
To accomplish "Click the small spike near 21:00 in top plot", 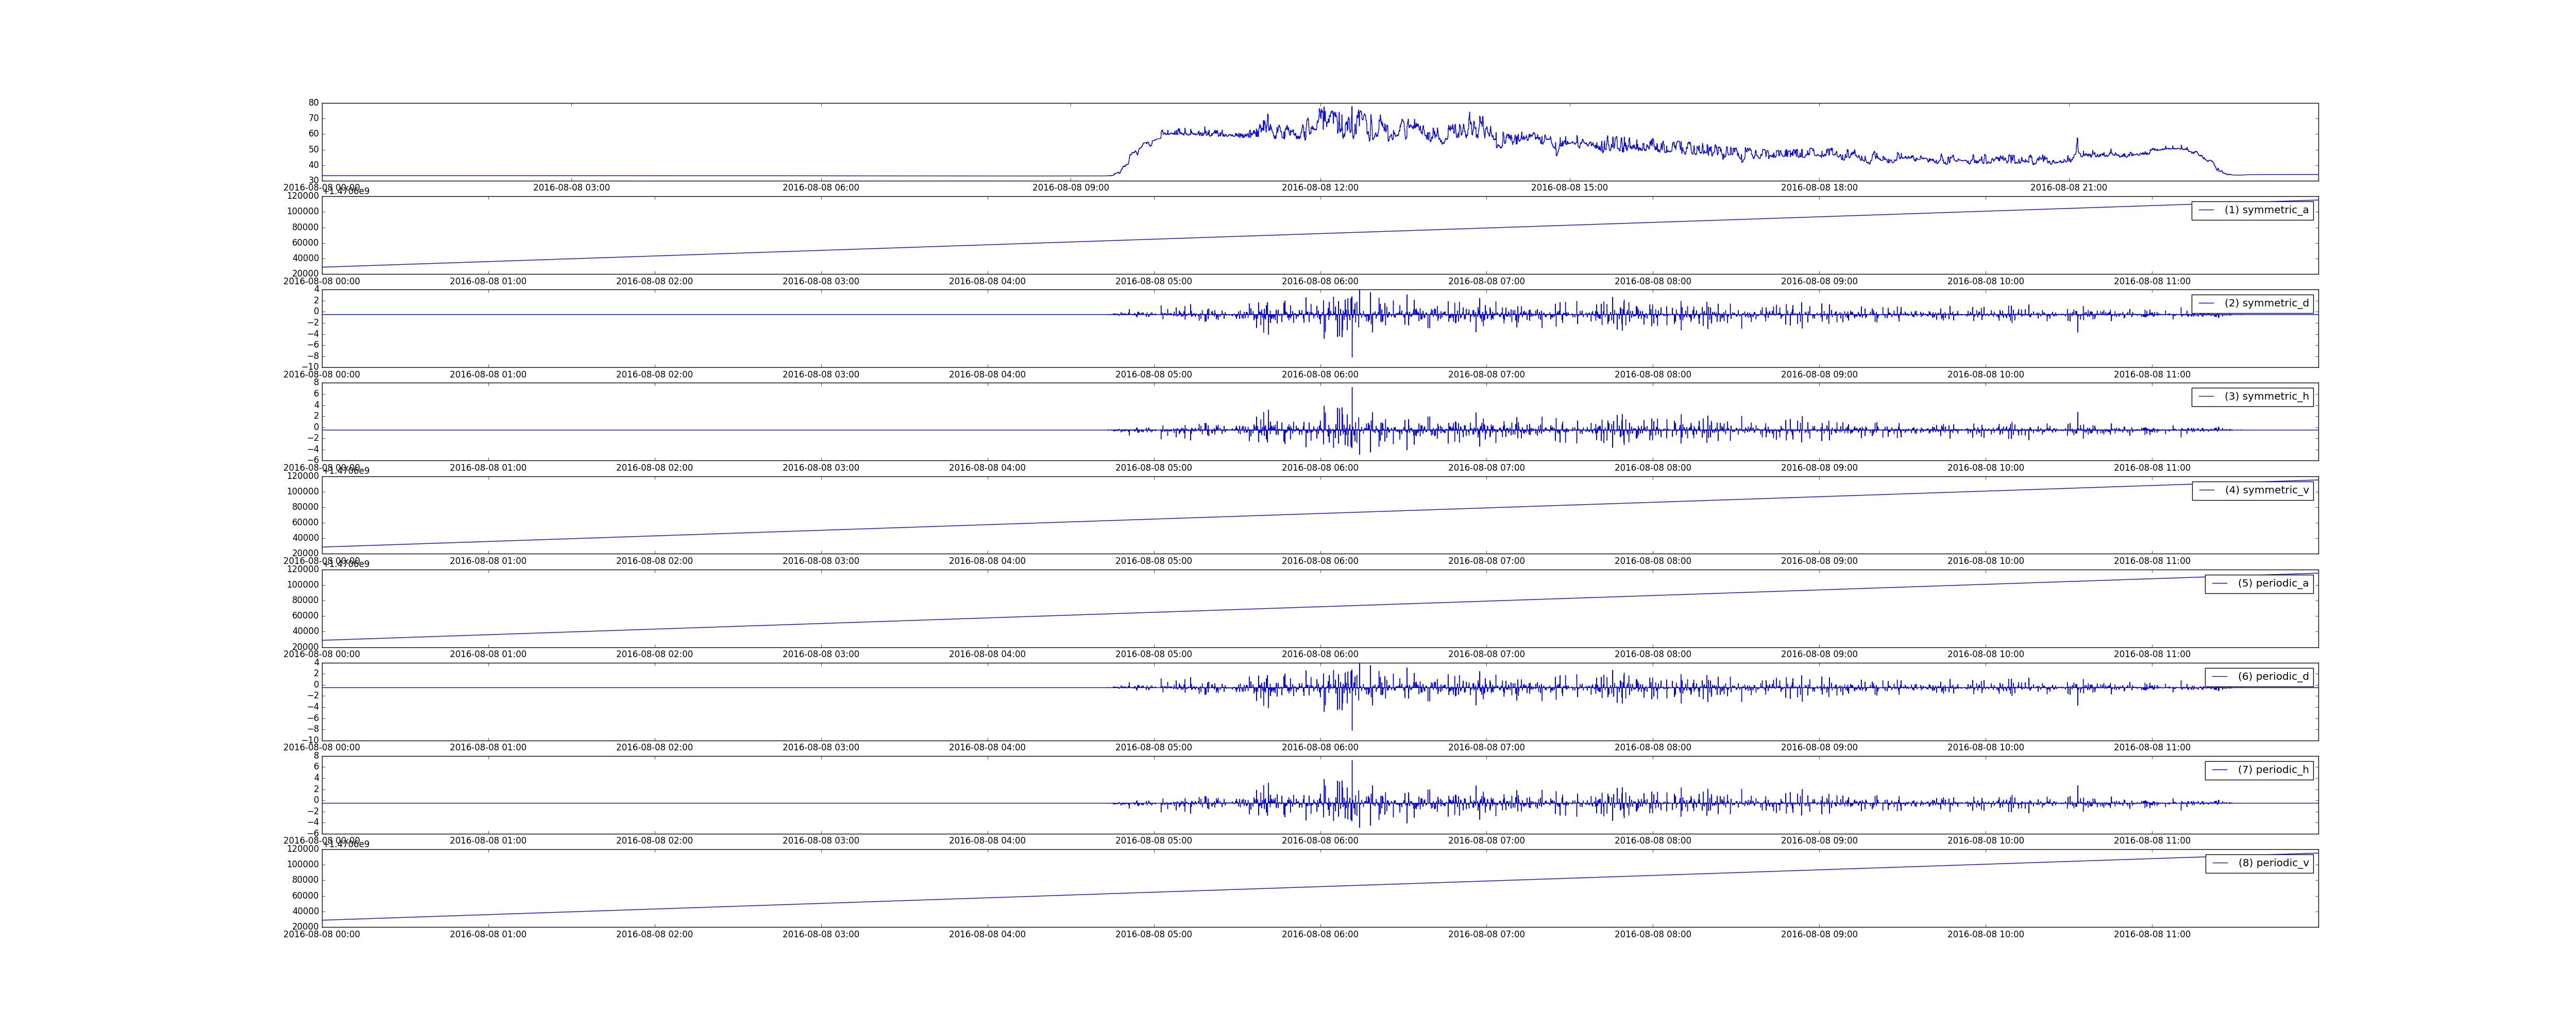I will pyautogui.click(x=2077, y=141).
